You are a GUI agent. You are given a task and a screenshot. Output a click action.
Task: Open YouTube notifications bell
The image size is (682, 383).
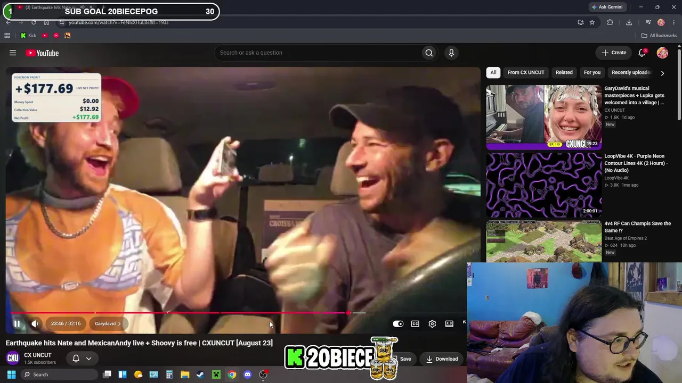[x=643, y=53]
